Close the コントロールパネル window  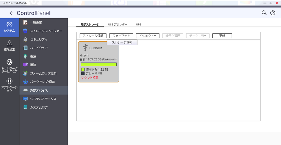click(277, 3)
